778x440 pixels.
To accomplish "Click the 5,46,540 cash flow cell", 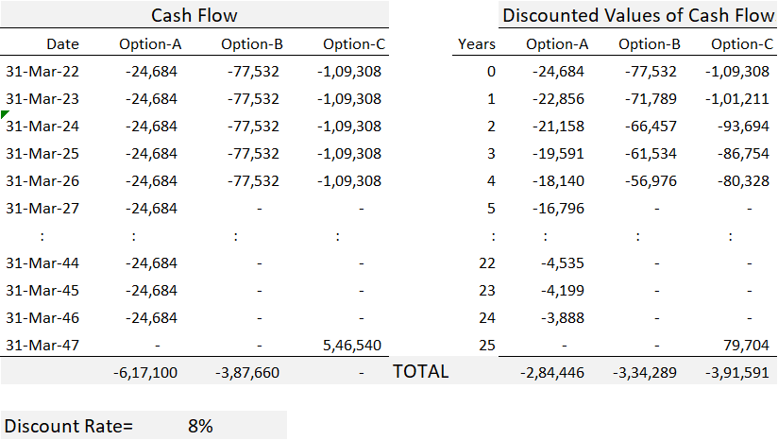I will [x=349, y=346].
